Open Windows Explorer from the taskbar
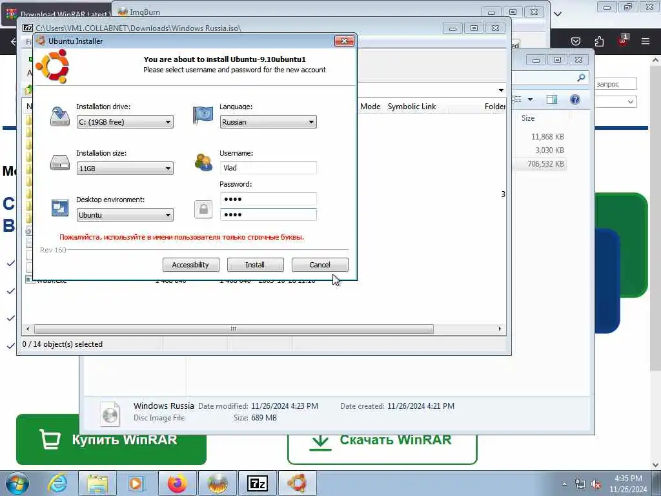This screenshot has width=661, height=496. click(98, 484)
